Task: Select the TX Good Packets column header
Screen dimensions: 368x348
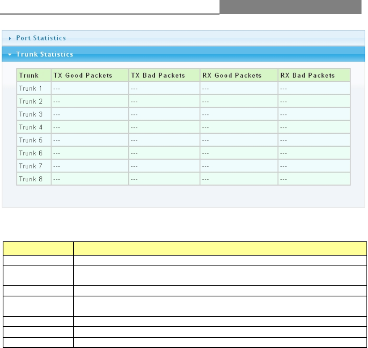Action: (90, 75)
